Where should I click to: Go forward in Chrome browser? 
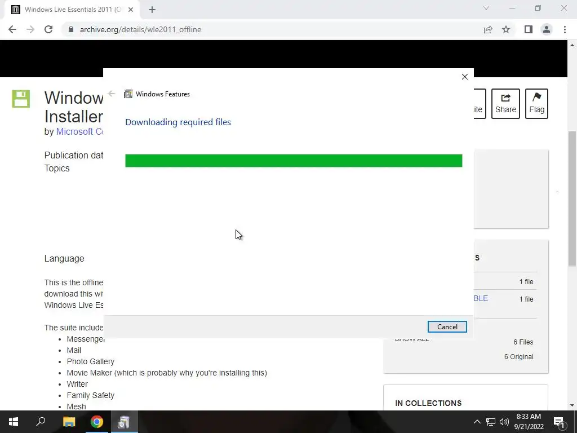[x=30, y=29]
